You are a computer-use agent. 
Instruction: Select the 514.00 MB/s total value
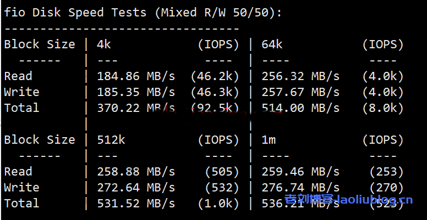(300, 108)
